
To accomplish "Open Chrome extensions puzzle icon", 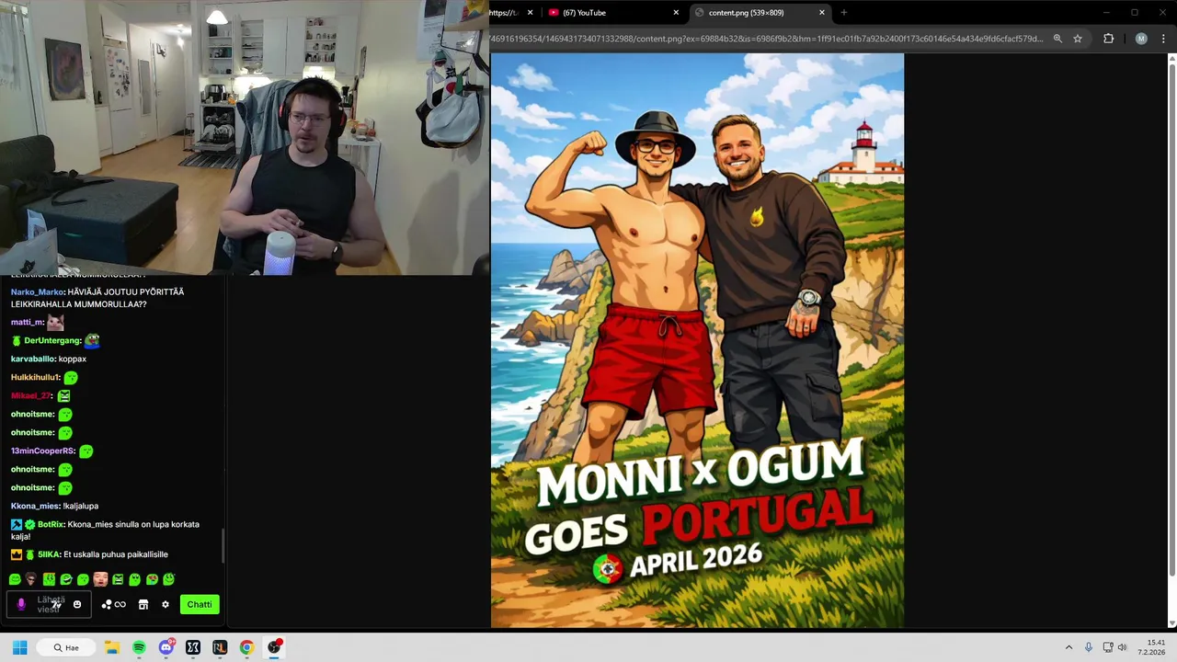I will 1108,39.
